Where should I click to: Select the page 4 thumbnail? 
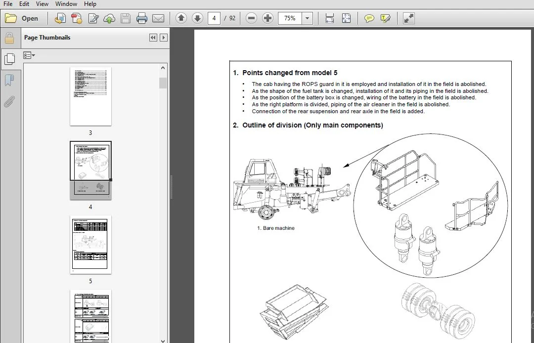(x=90, y=171)
